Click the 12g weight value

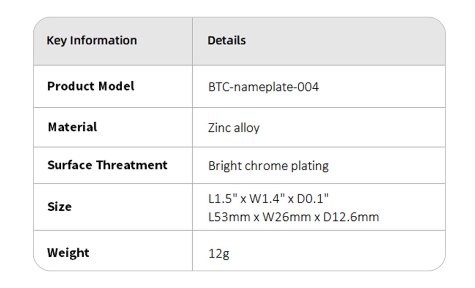[x=218, y=253]
